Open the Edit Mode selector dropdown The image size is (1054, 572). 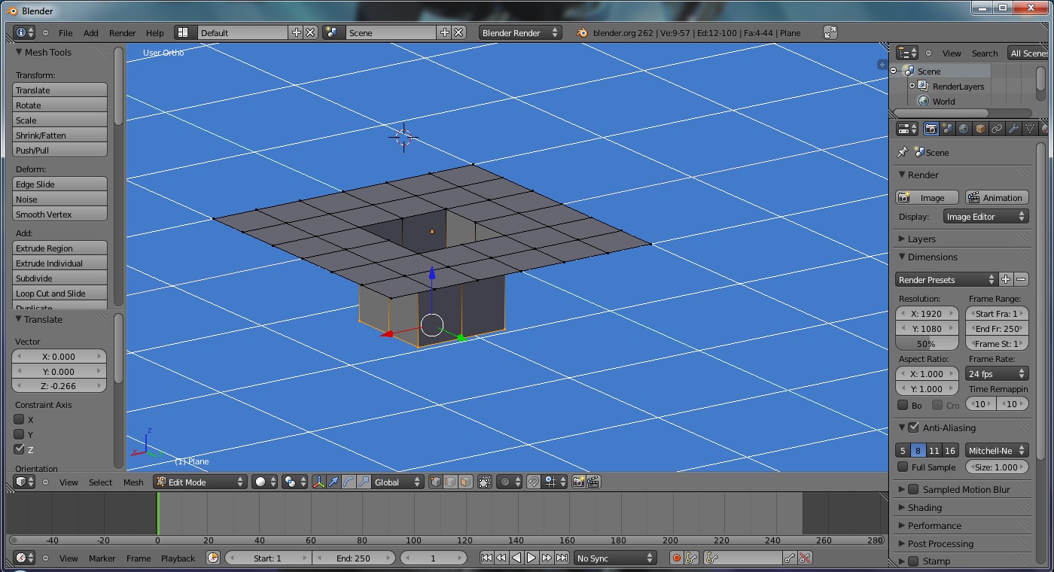point(201,482)
